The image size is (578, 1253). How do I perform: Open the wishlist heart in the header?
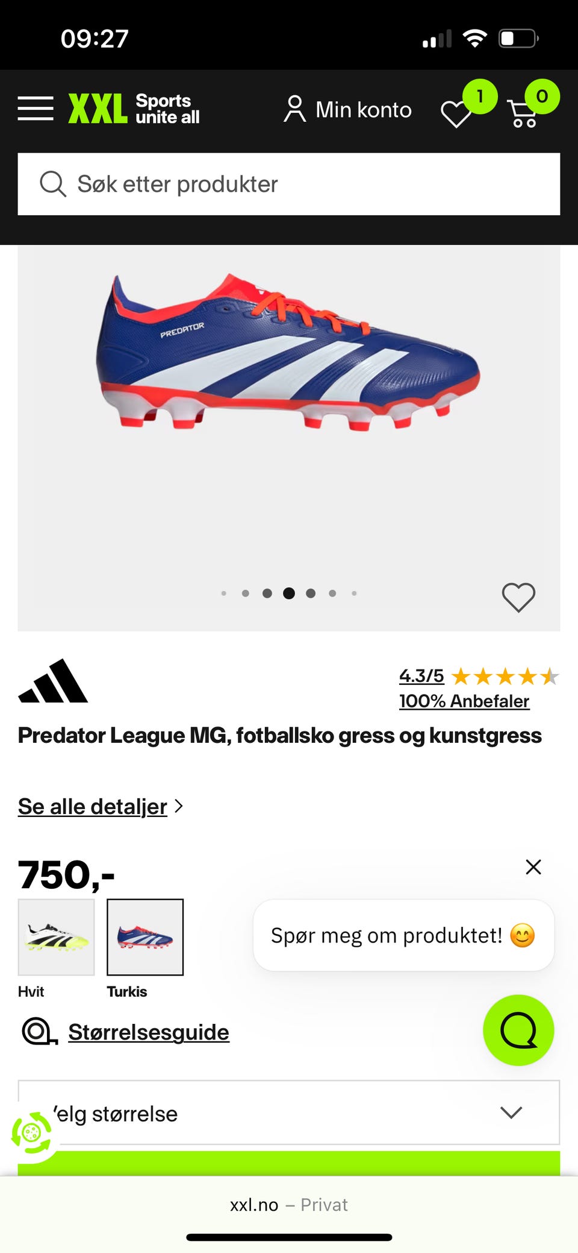(456, 113)
